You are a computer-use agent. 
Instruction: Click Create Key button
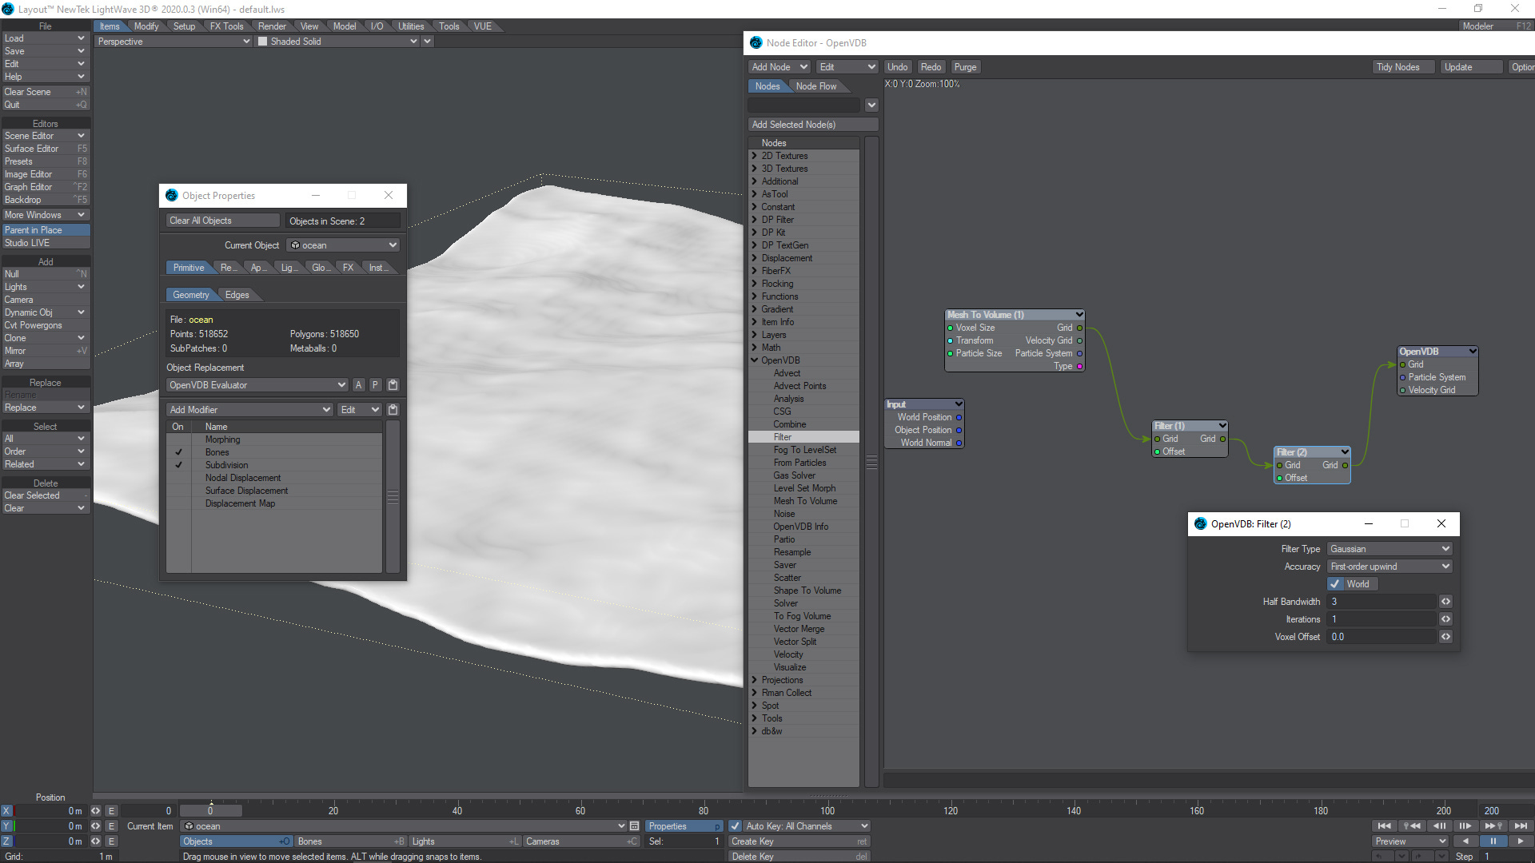click(x=799, y=841)
